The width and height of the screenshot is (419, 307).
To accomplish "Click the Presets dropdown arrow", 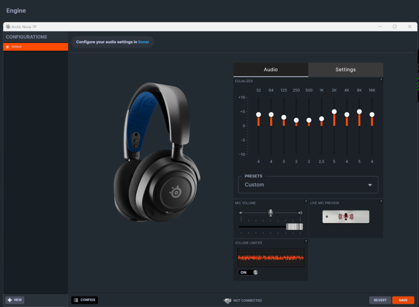I will pyautogui.click(x=370, y=185).
